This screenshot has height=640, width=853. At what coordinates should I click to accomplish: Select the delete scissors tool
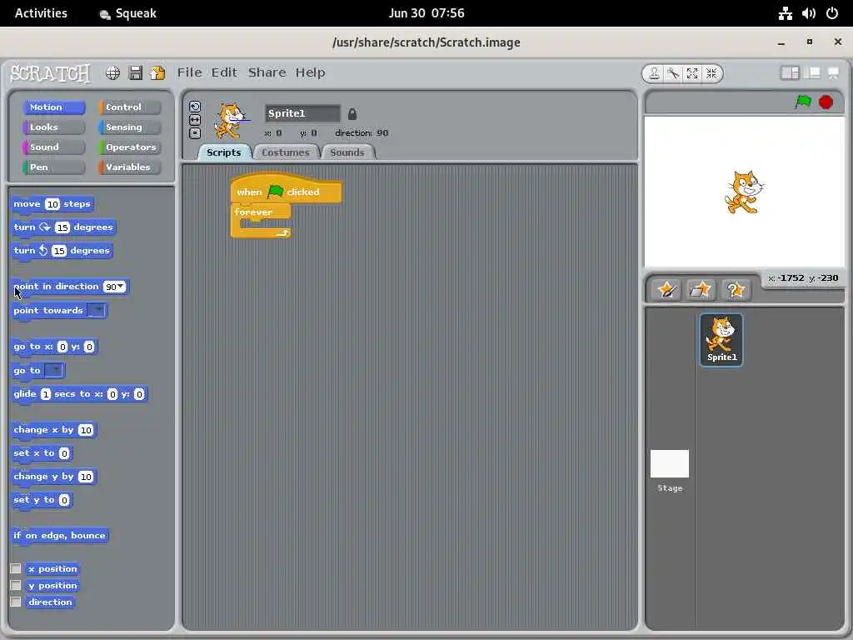673,73
